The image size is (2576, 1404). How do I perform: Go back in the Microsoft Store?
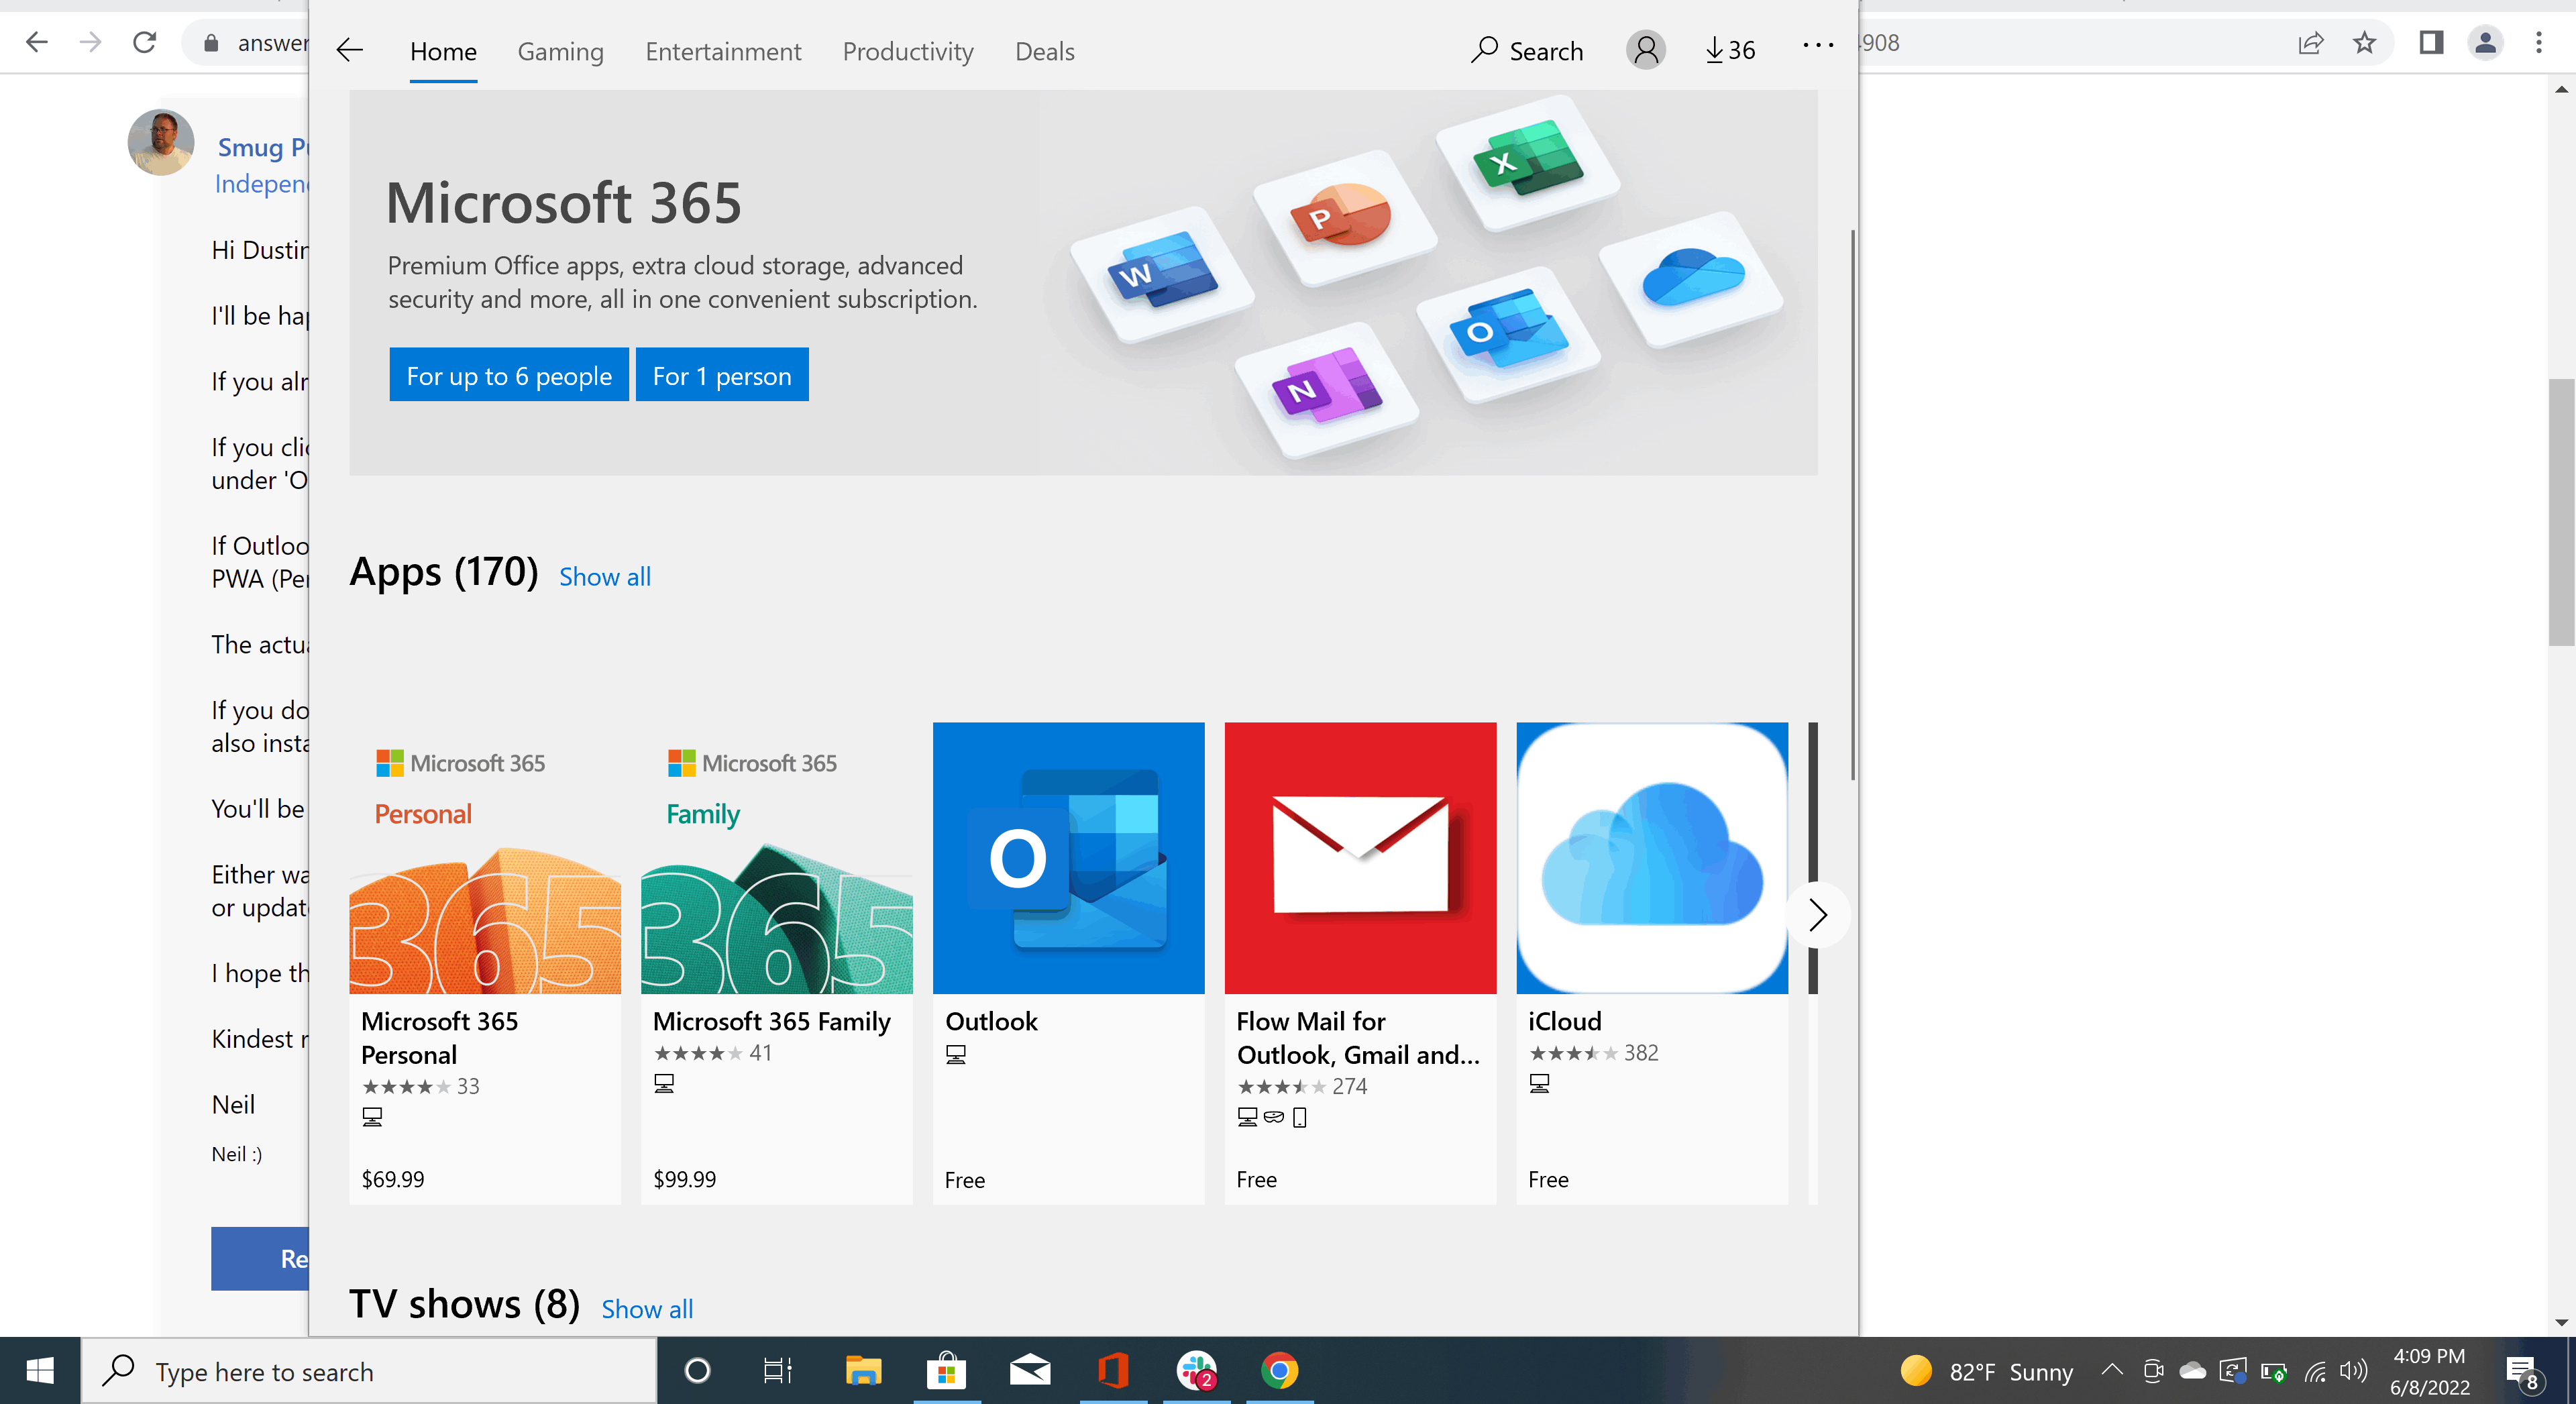(349, 50)
